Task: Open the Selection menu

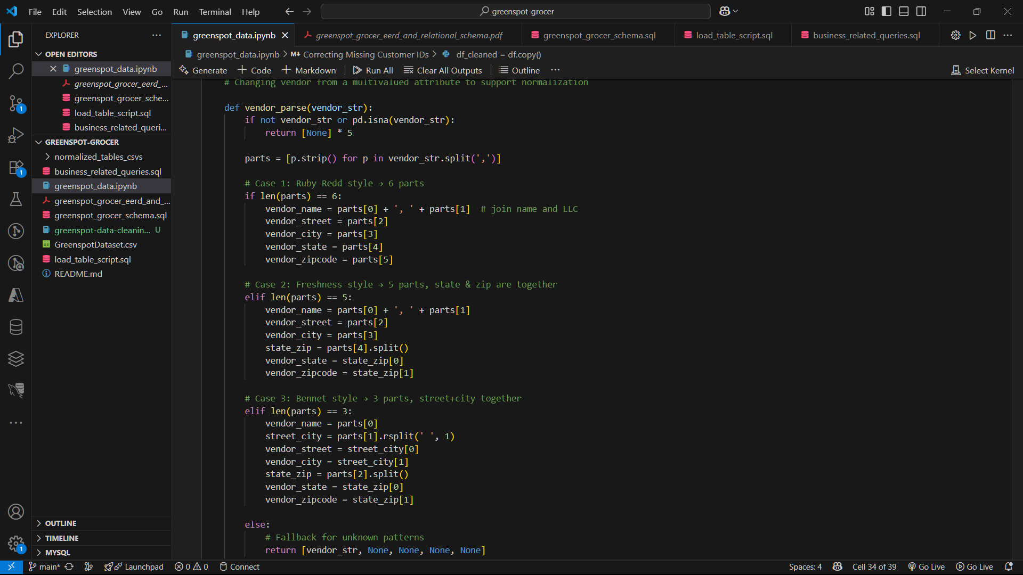Action: [94, 12]
